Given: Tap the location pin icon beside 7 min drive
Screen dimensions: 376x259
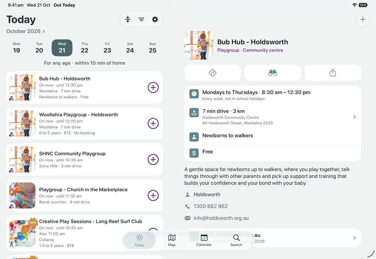Looking at the screenshot, I should tap(194, 112).
